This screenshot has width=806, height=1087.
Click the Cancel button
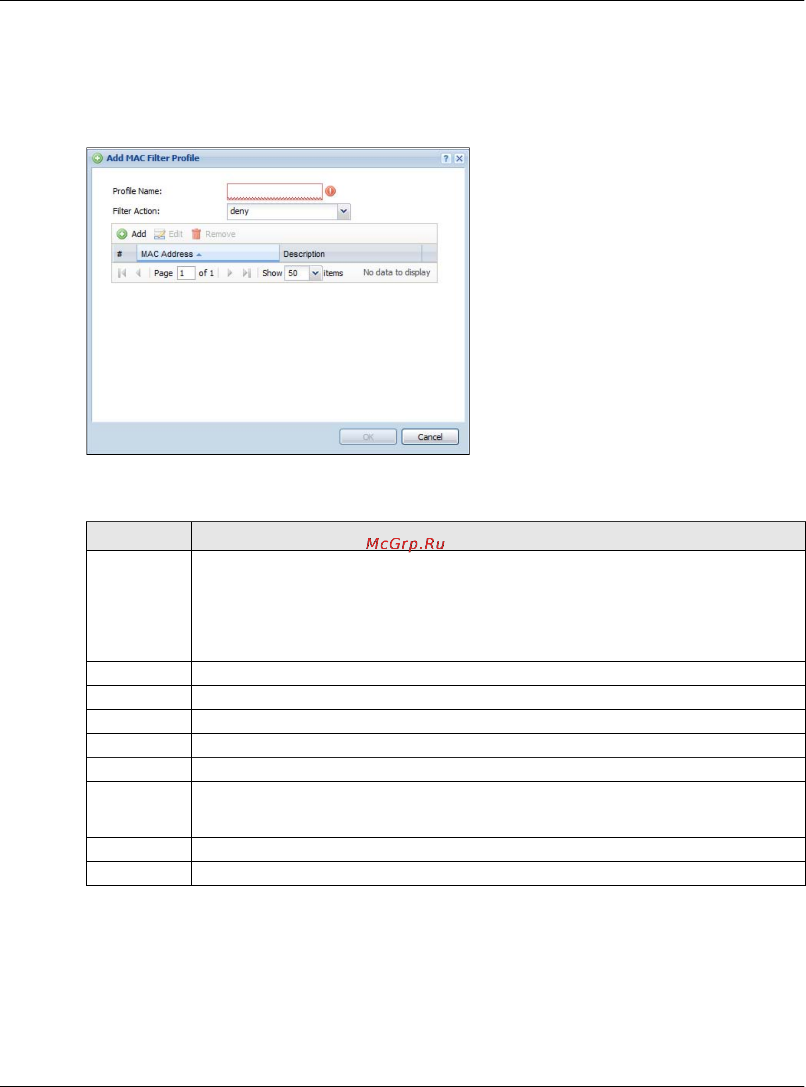430,436
